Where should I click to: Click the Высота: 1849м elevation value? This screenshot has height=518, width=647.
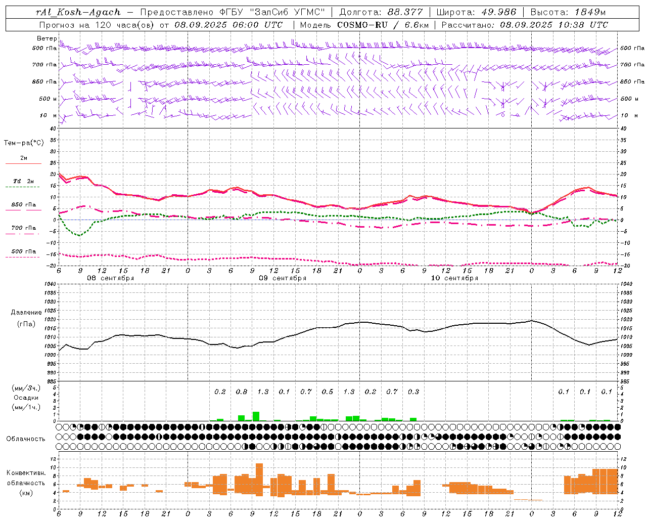pos(568,12)
